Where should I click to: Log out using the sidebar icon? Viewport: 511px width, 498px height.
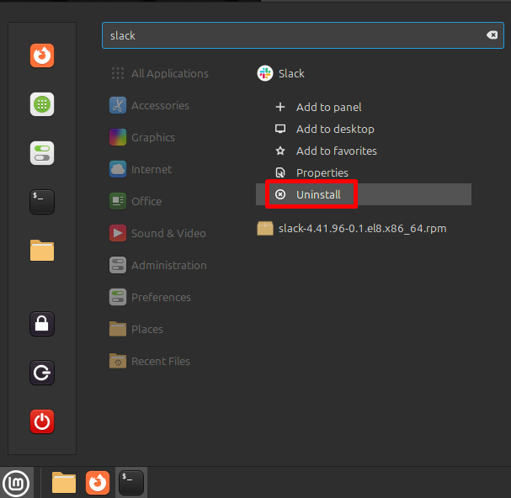point(42,373)
